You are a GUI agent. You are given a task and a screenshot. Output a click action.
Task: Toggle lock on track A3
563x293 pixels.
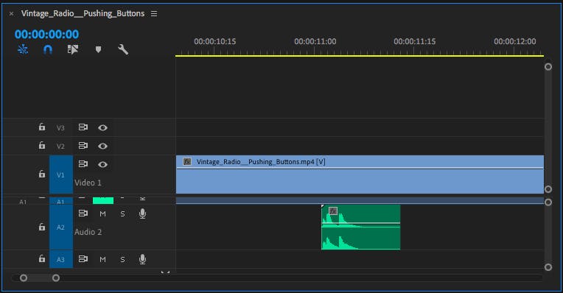42,258
